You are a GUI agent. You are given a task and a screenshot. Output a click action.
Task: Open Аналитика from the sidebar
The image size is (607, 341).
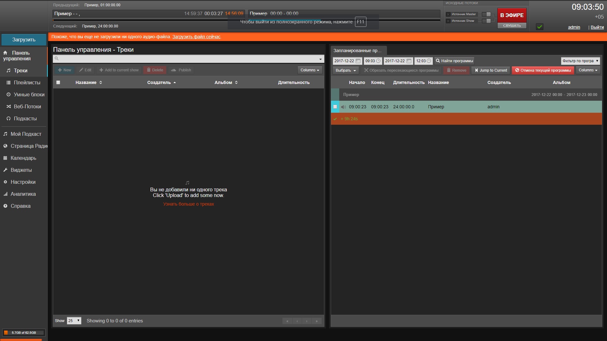23,194
